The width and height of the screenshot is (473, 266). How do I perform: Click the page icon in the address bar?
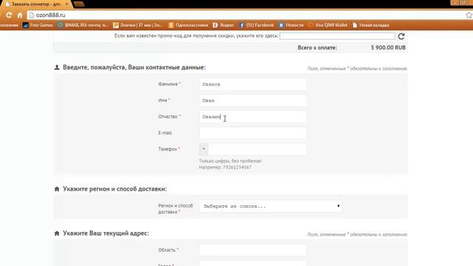click(x=31, y=15)
